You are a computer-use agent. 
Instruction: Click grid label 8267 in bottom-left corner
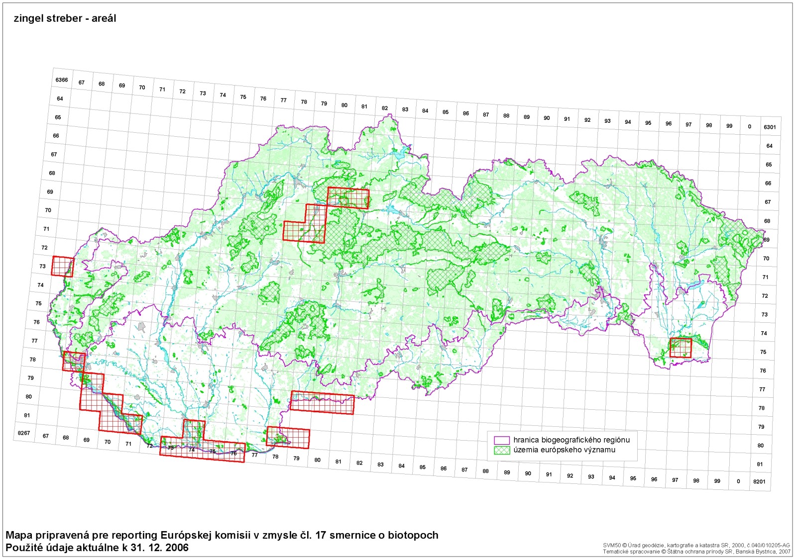pos(24,433)
